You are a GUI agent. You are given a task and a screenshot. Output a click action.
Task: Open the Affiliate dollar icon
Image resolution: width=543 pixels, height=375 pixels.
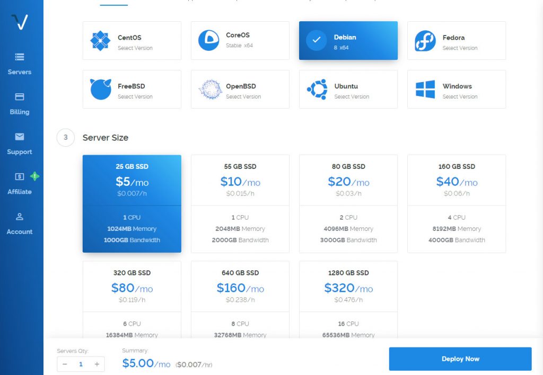[20, 176]
